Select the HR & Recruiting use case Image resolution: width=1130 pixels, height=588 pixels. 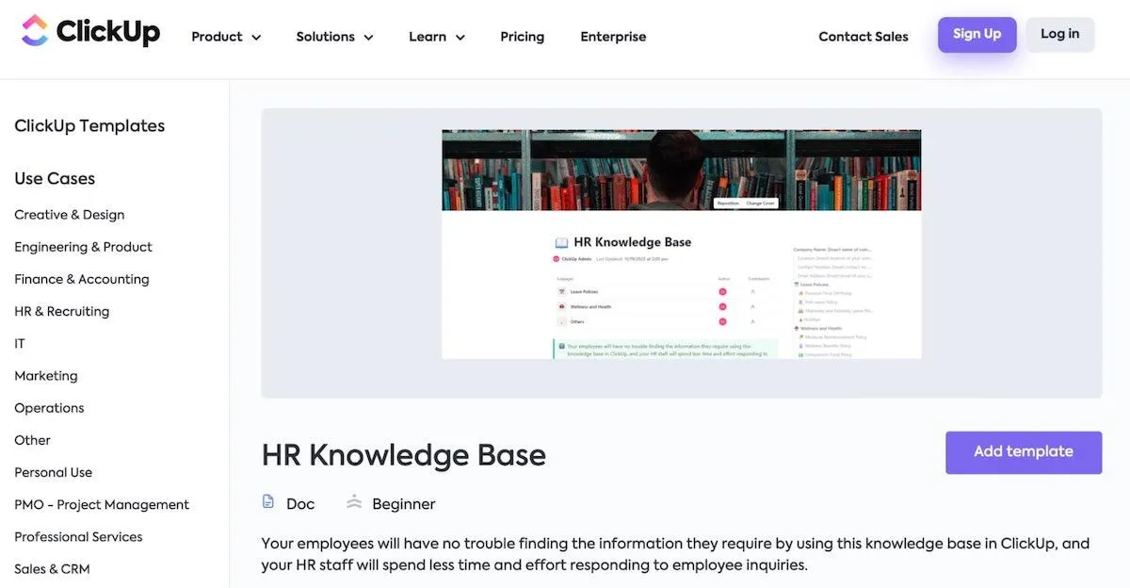(x=62, y=311)
